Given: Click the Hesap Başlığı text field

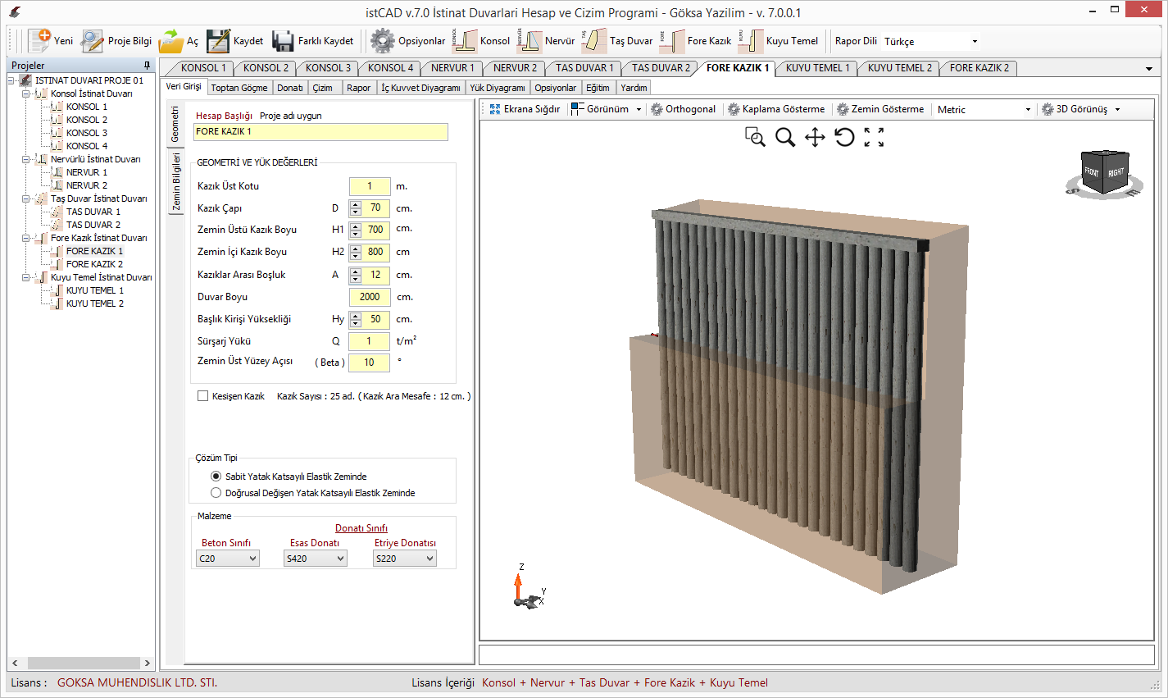Looking at the screenshot, I should (x=320, y=132).
